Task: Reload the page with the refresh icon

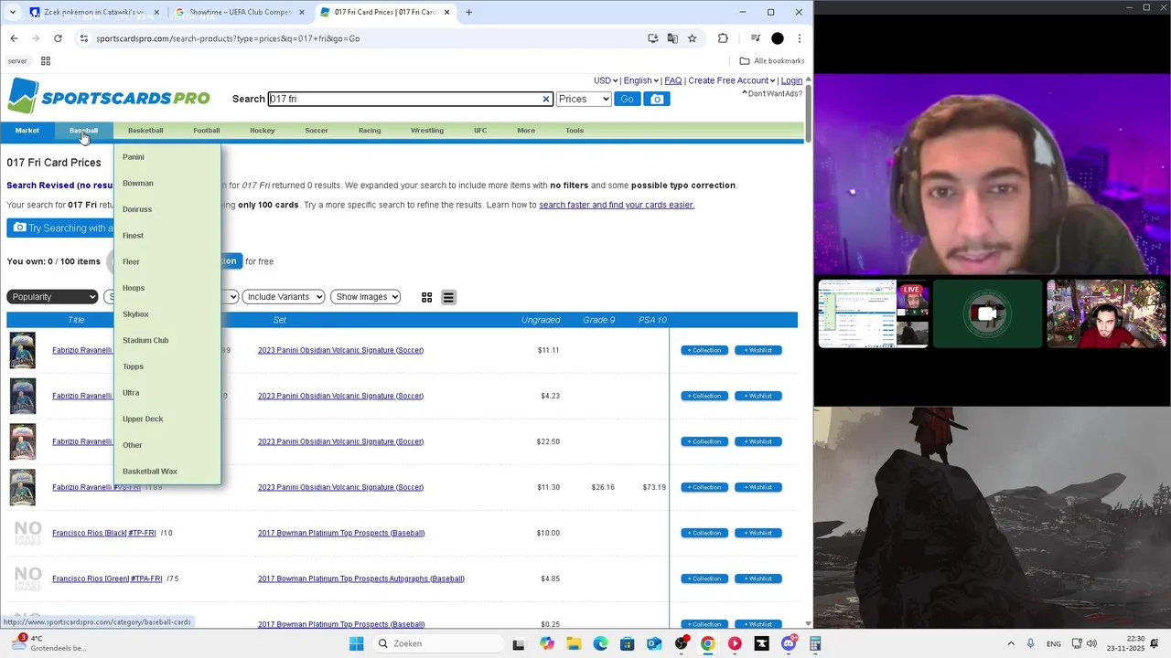Action: pos(58,38)
